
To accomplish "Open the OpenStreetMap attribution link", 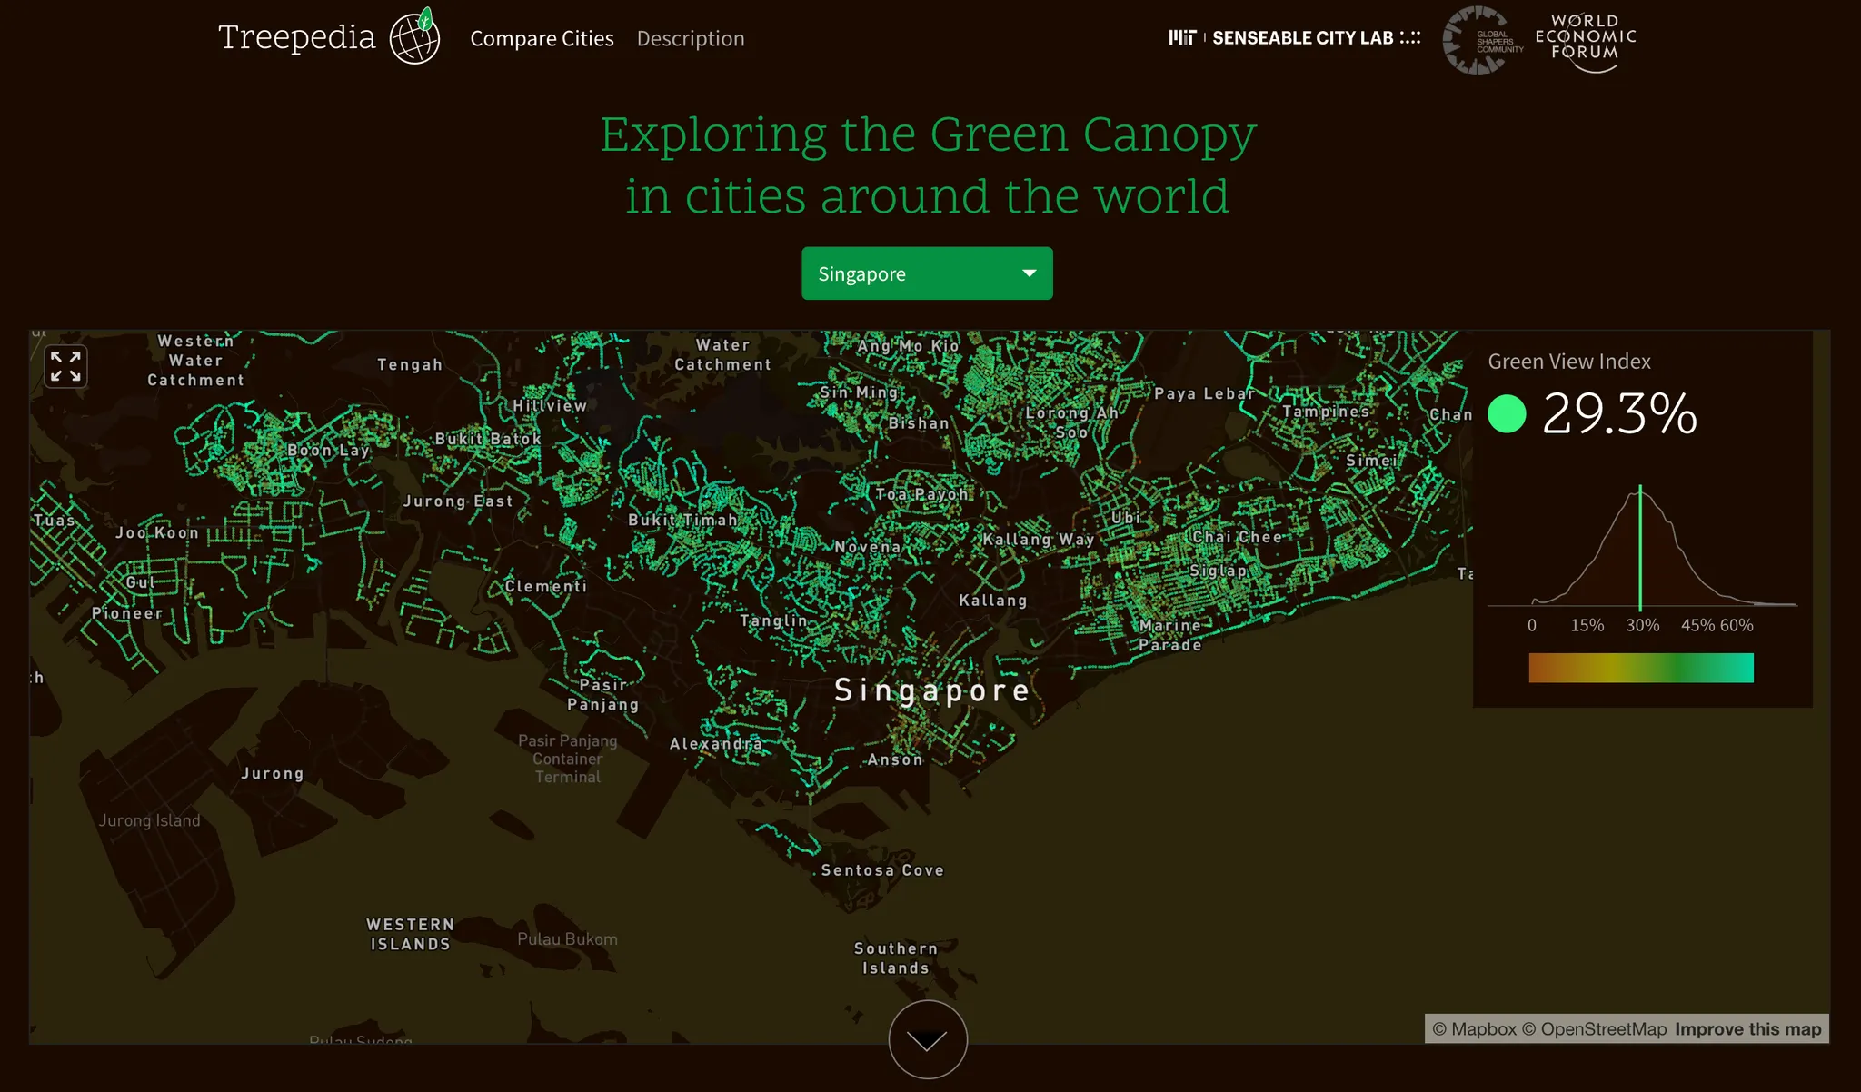I will coord(1594,1029).
